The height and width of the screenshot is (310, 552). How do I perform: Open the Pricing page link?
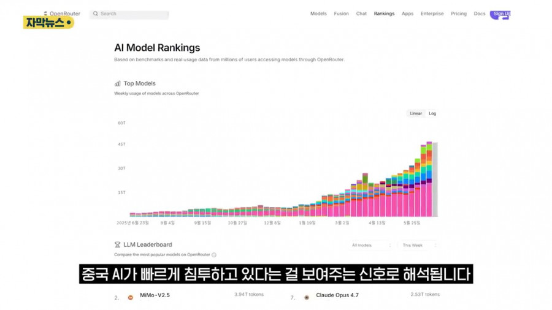[458, 13]
